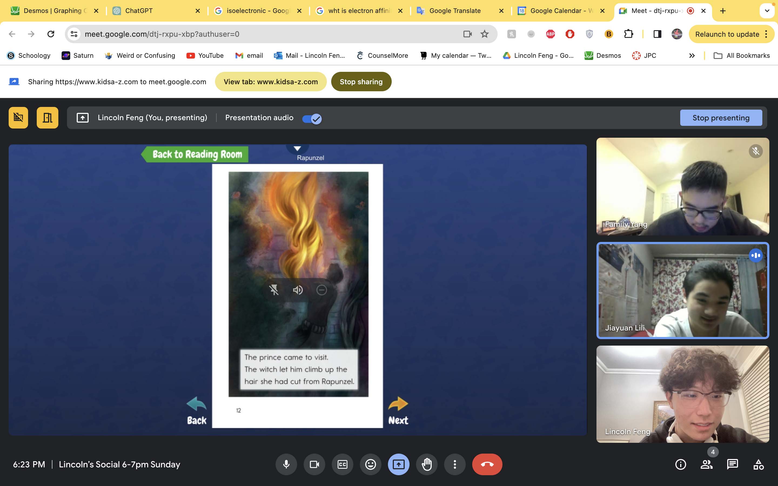The height and width of the screenshot is (486, 778).
Task: Open the extensions puzzle-piece menu
Action: coord(628,34)
